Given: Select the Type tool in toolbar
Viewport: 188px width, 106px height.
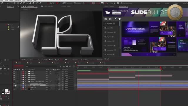Looking at the screenshot, I should pos(24,3).
